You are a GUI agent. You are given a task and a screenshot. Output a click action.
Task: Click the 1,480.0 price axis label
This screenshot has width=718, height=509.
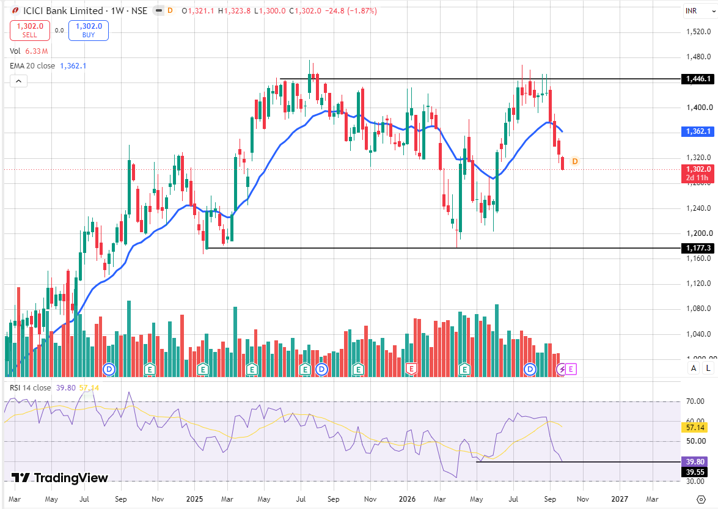click(699, 57)
